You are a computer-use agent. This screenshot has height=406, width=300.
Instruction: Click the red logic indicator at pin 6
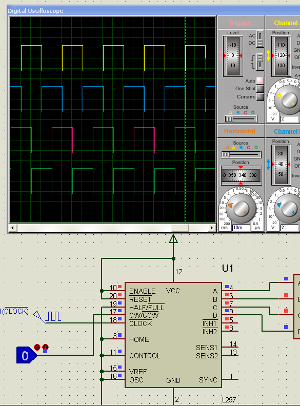pos(227,295)
